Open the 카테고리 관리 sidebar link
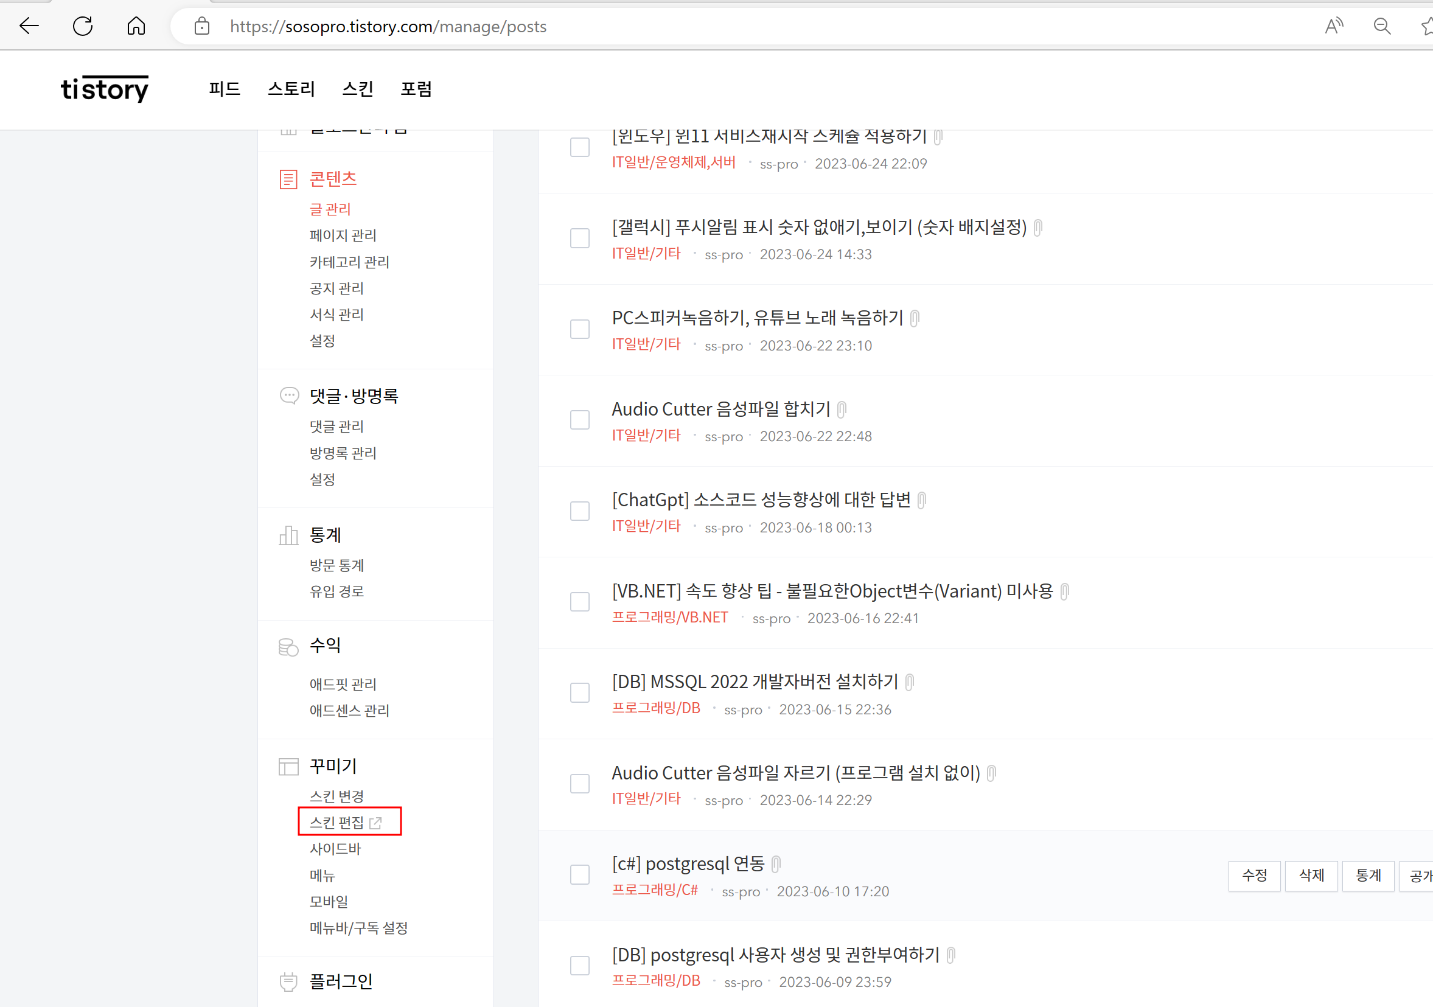The width and height of the screenshot is (1433, 1007). [349, 262]
